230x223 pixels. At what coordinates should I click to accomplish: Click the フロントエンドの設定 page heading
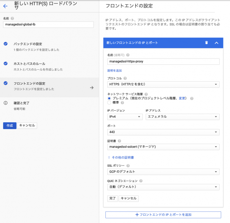coord(129,6)
